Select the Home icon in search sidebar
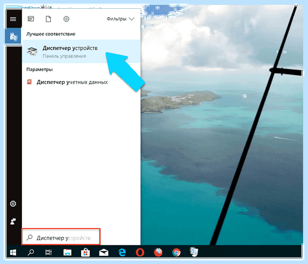Screen dimensions: 308x264 click(x=13, y=36)
